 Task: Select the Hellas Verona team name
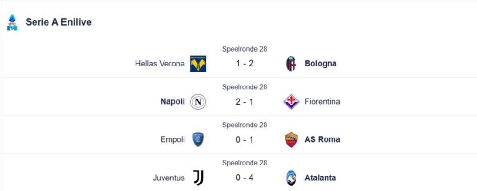point(160,64)
